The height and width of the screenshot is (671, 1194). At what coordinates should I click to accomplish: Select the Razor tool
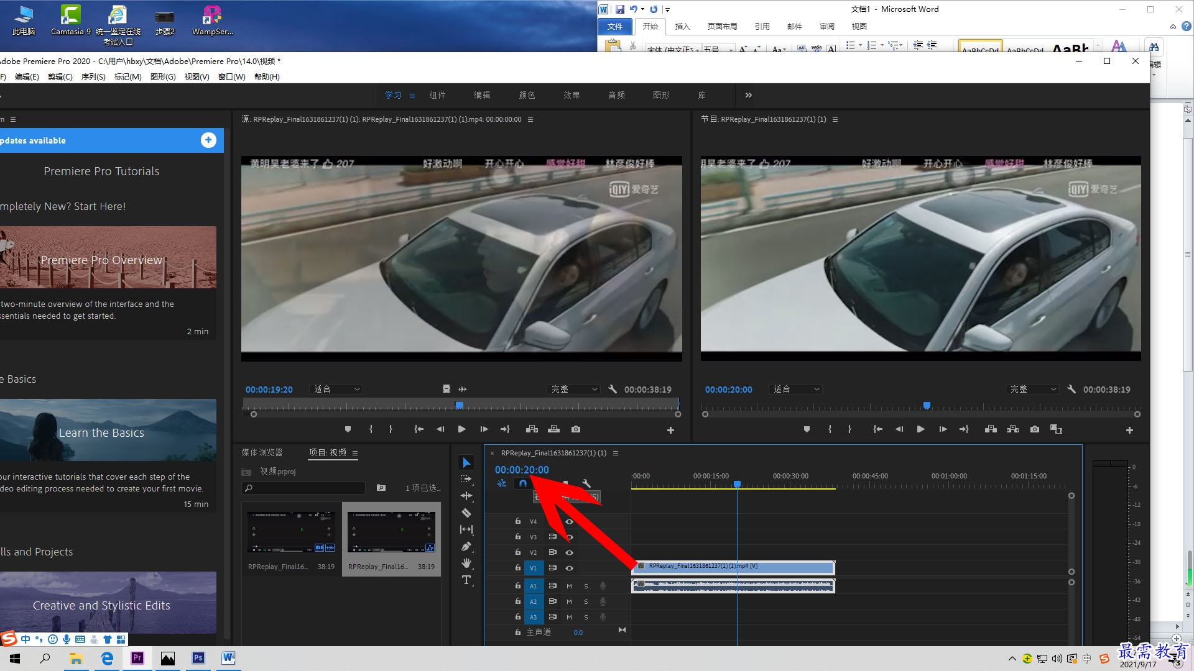466,513
